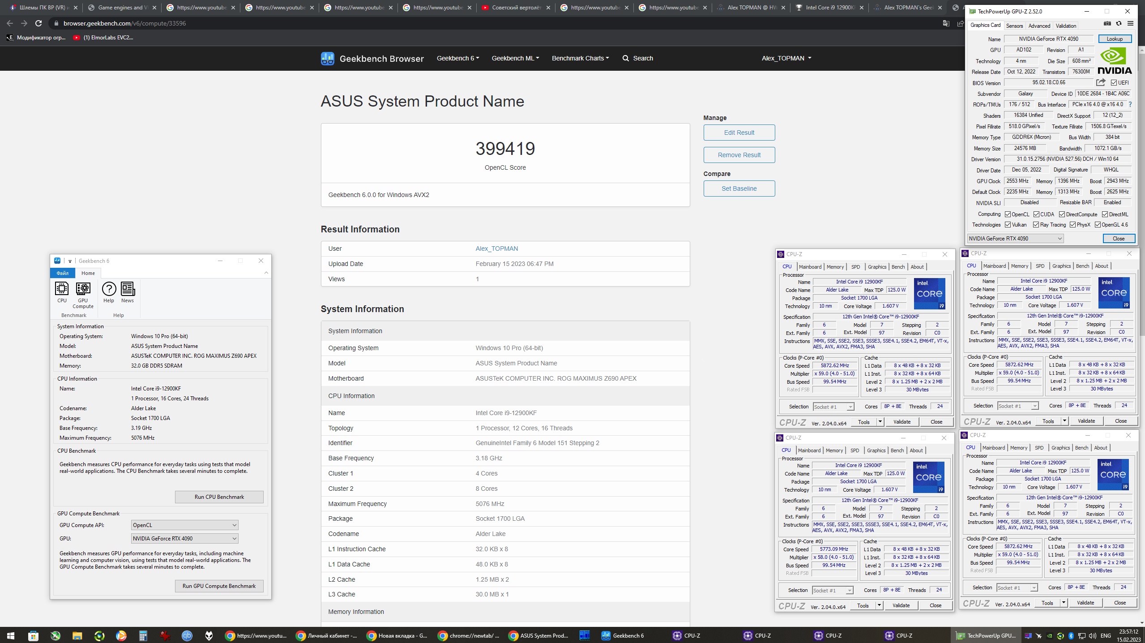1145x643 pixels.
Task: Click the Set Baseline button
Action: [739, 189]
